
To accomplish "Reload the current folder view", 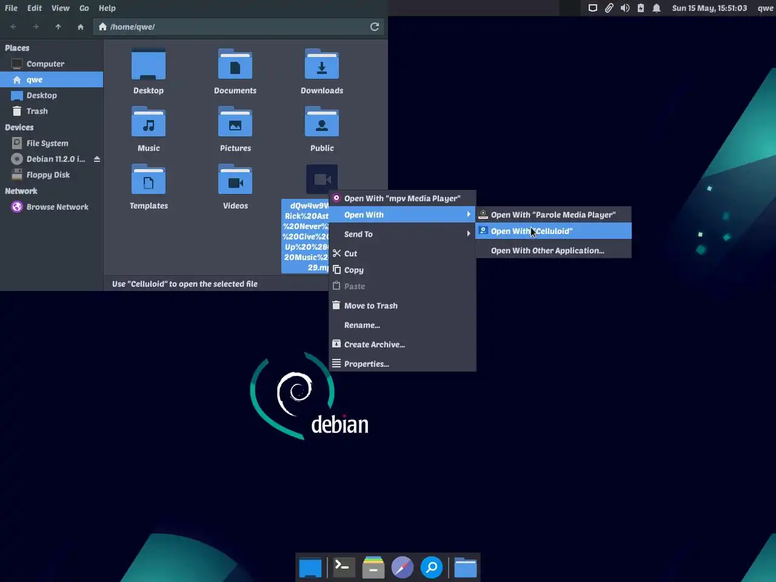I will click(x=375, y=27).
